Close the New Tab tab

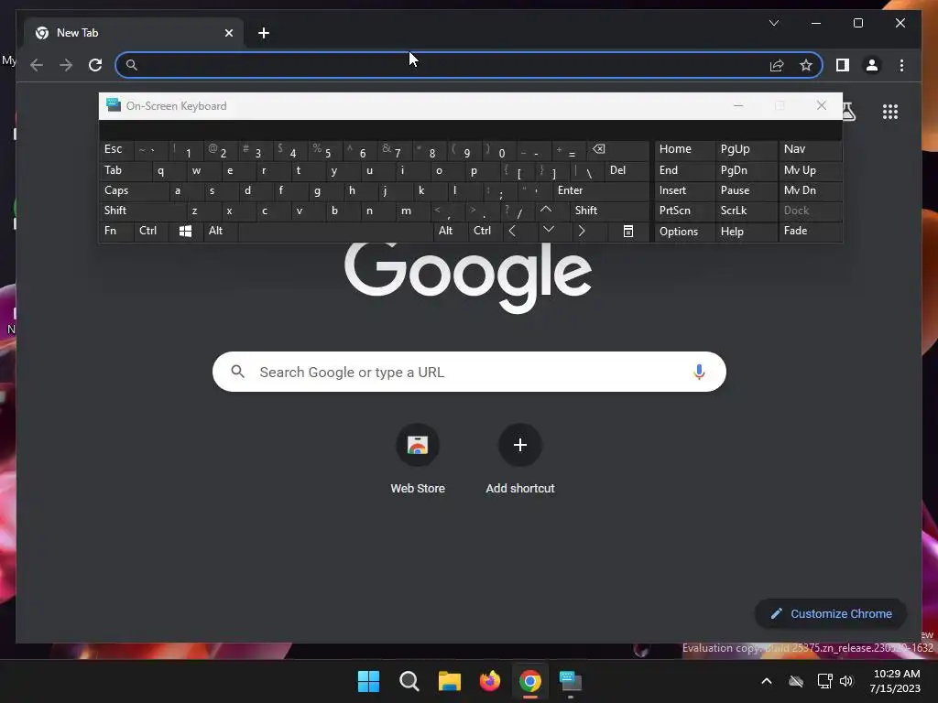tap(228, 33)
